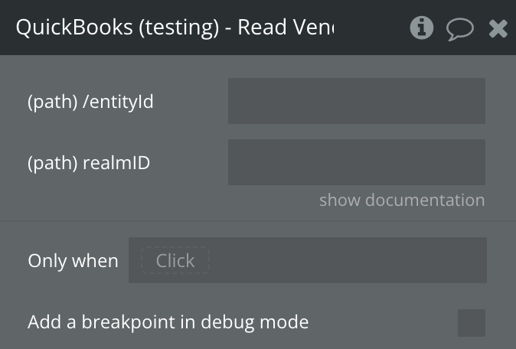Toggle the breakpoint in debug mode checkbox

coord(471,322)
